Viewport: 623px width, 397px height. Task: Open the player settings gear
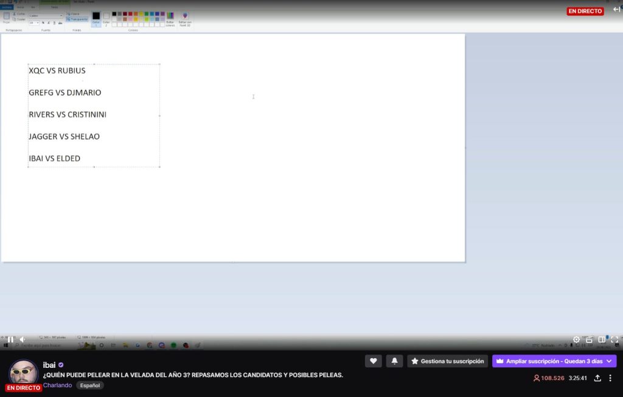pyautogui.click(x=577, y=339)
